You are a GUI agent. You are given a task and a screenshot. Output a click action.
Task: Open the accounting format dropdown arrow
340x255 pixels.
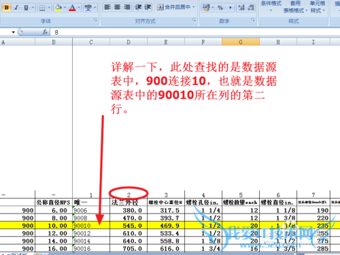coord(213,7)
